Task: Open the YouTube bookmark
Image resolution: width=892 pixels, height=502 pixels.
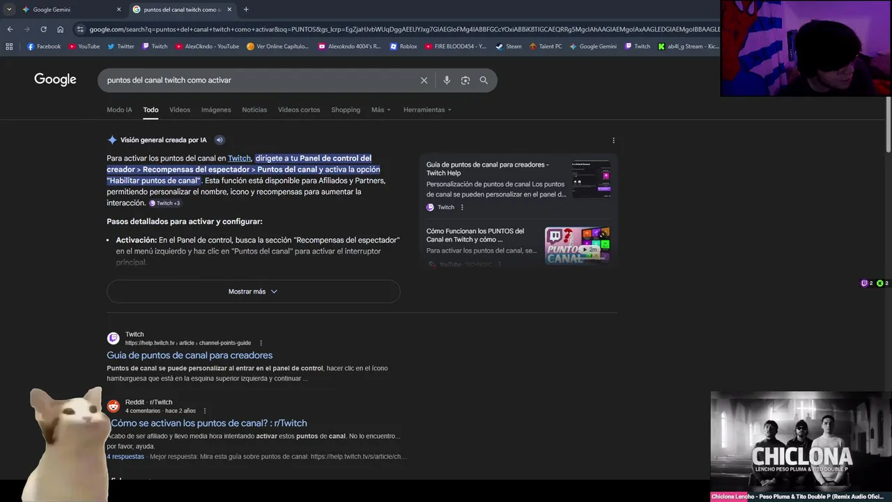Action: coord(84,47)
